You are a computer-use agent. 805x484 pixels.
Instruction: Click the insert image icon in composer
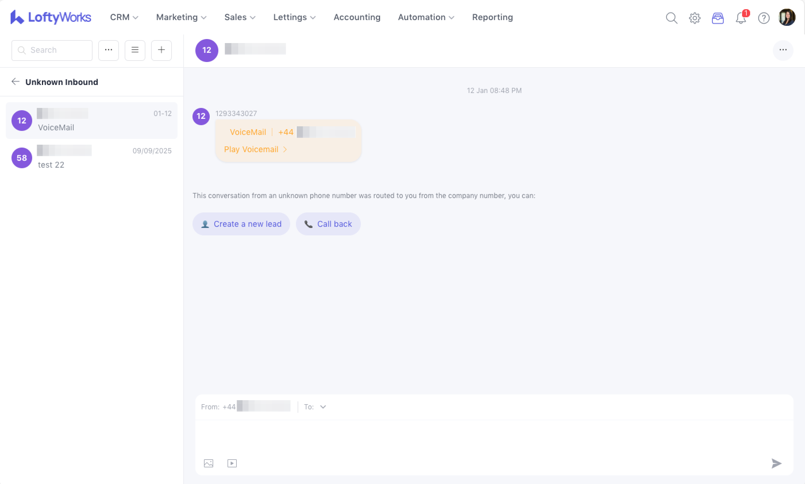point(209,463)
